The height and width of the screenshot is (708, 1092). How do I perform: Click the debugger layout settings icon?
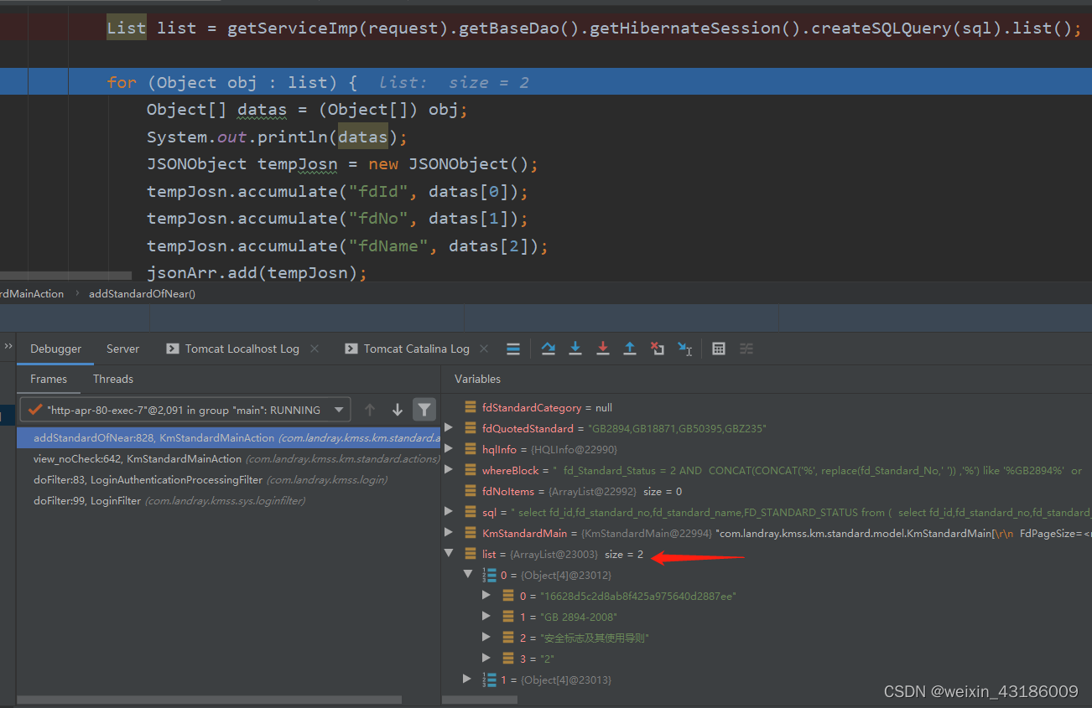[746, 349]
